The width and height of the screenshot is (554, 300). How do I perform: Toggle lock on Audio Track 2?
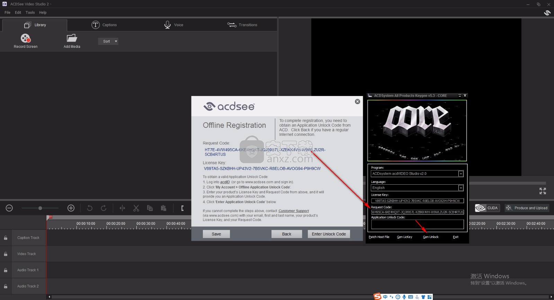(x=6, y=286)
